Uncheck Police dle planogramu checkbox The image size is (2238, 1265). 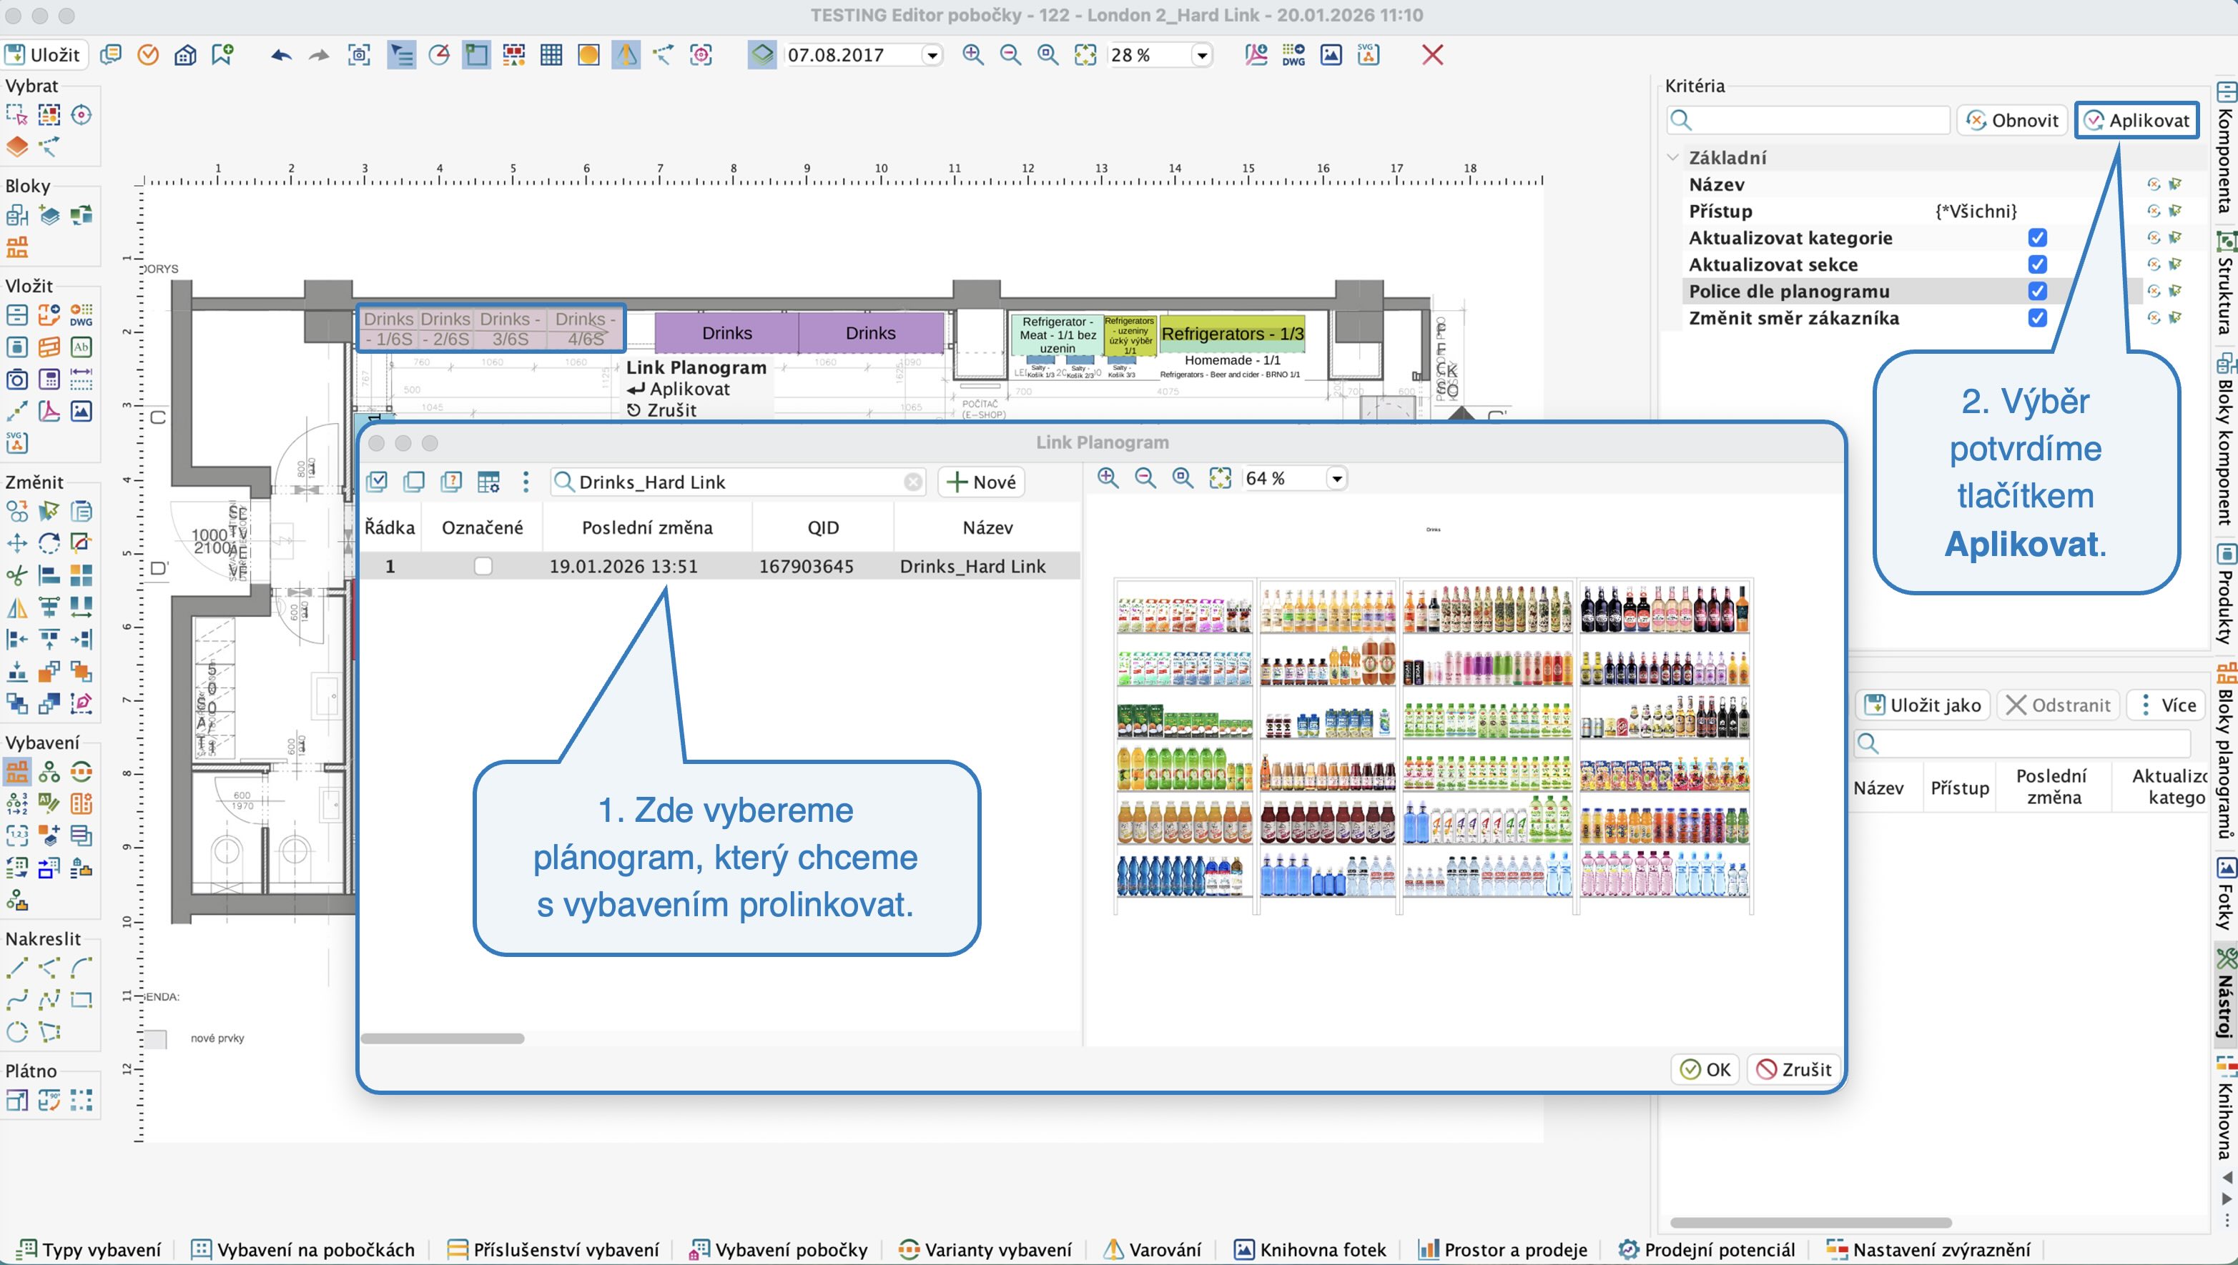[x=2037, y=291]
